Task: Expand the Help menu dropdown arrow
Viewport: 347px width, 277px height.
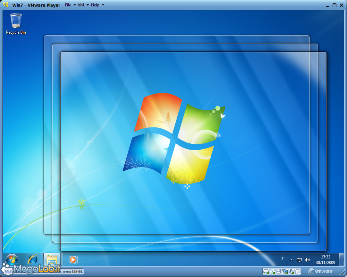Action: pos(103,5)
